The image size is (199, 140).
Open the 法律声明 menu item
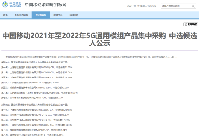(74, 15)
